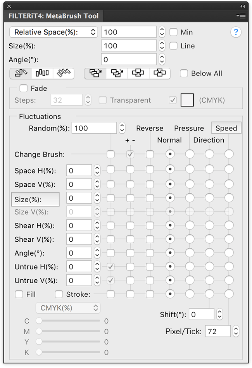Select the middle upright brush arrangement icon
Viewport: 252px width, 368px height.
[42, 74]
